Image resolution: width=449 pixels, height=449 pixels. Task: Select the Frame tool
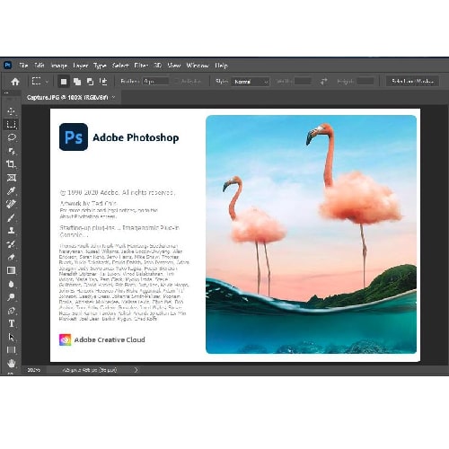(x=12, y=178)
